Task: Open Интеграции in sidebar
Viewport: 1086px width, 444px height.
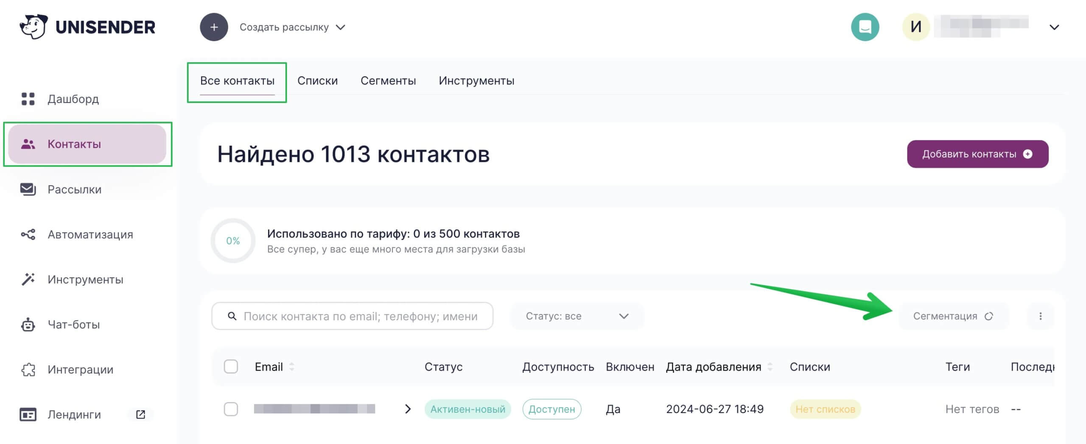Action: coord(80,369)
